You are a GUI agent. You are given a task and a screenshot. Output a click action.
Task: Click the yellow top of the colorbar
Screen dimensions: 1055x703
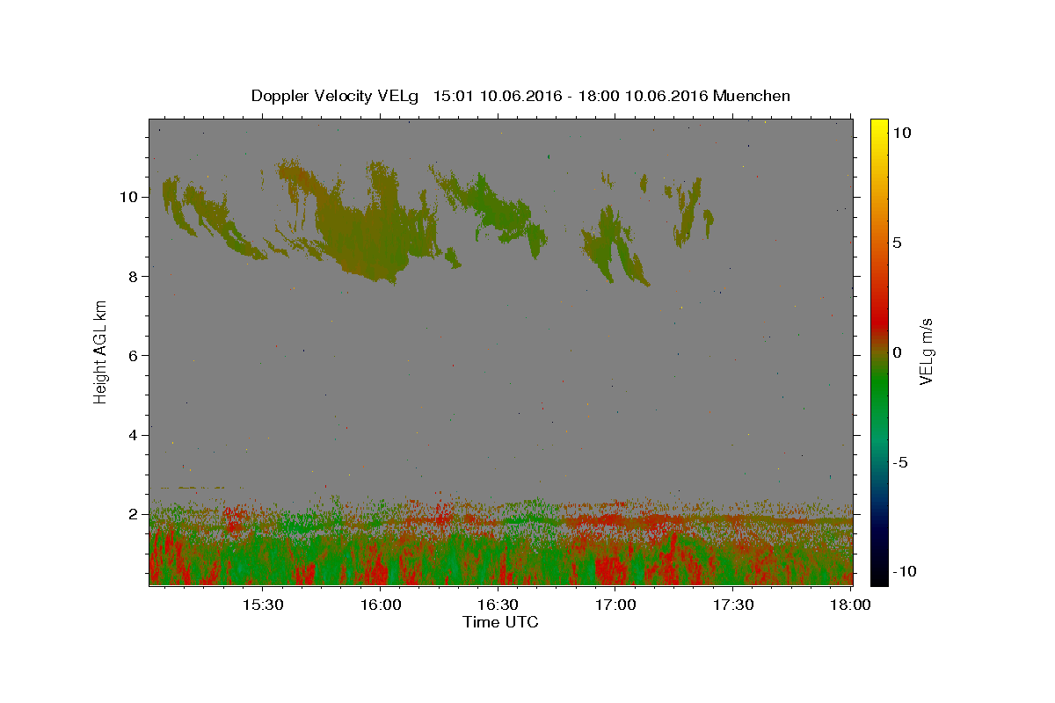[878, 127]
